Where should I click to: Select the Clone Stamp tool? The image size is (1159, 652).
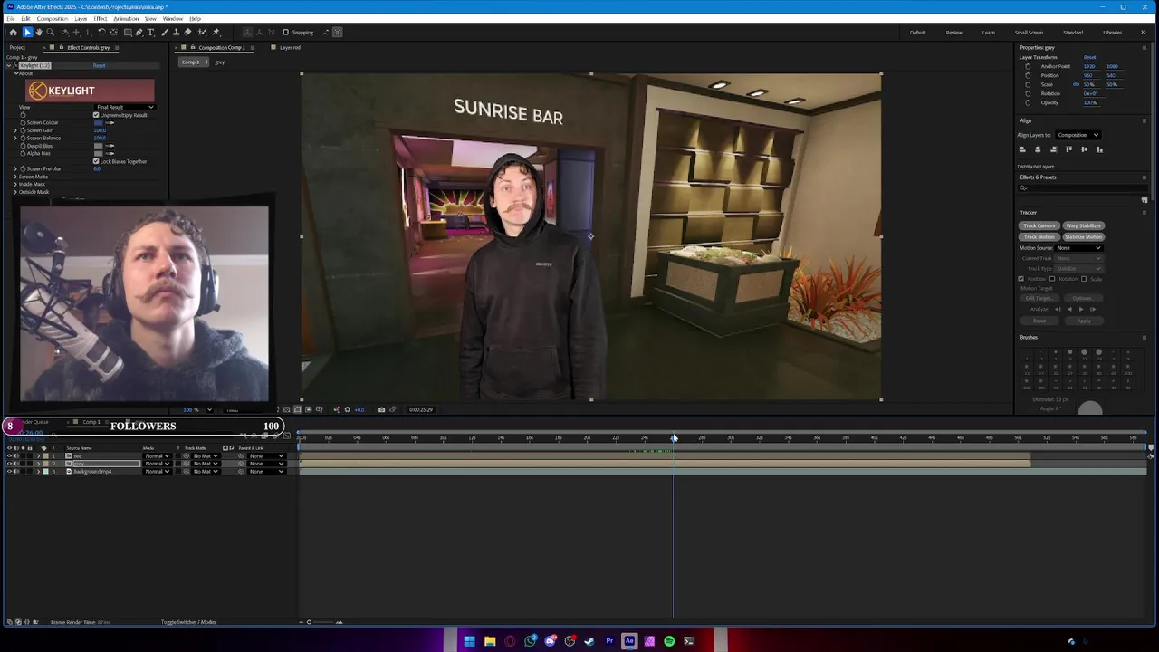point(177,33)
